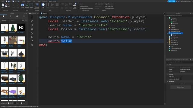Select the Motorcycle toolbox thumbnail
Viewport: 193px width, 108px height.
13,53
